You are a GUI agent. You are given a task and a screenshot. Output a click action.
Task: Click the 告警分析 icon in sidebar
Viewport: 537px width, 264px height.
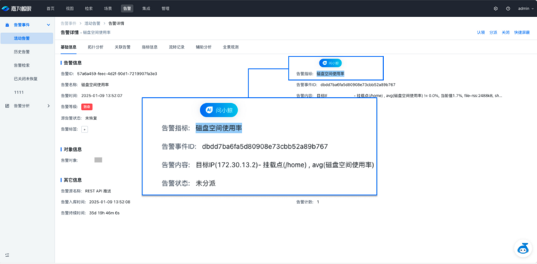pyautogui.click(x=7, y=106)
